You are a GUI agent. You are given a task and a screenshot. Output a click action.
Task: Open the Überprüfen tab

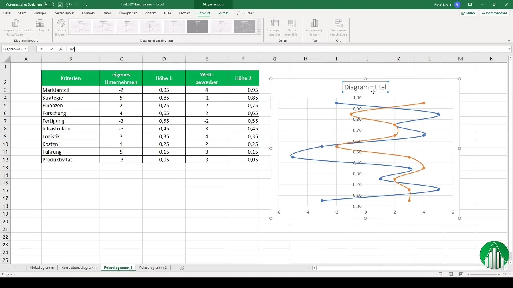click(x=128, y=13)
